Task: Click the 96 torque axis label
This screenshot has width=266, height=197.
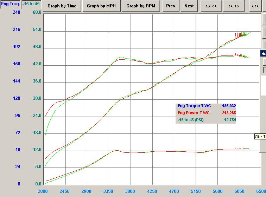Action: (18, 116)
